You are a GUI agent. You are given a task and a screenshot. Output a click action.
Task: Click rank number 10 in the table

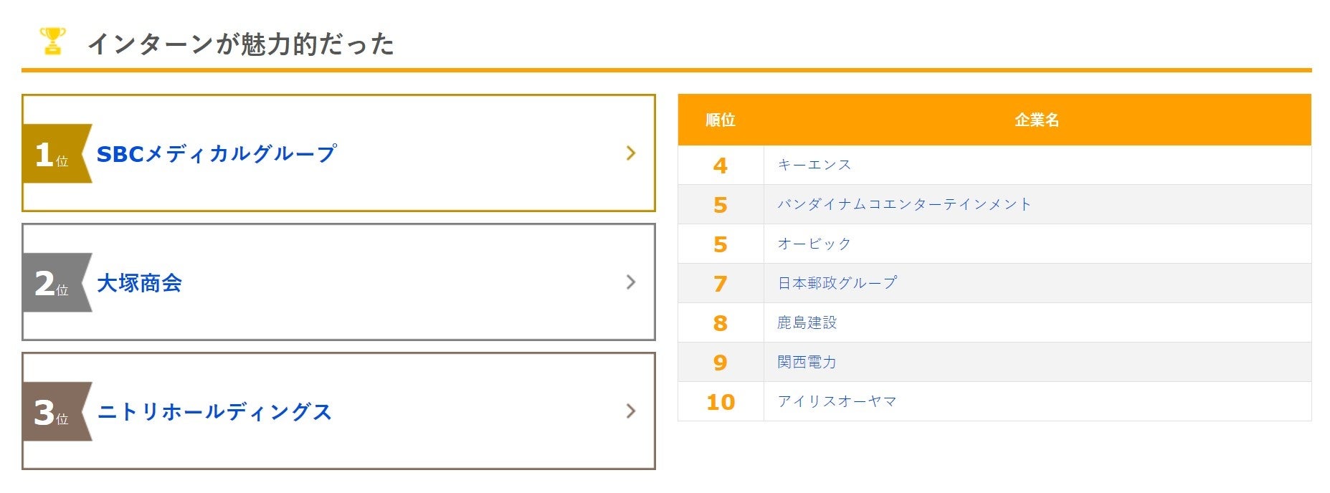(721, 402)
